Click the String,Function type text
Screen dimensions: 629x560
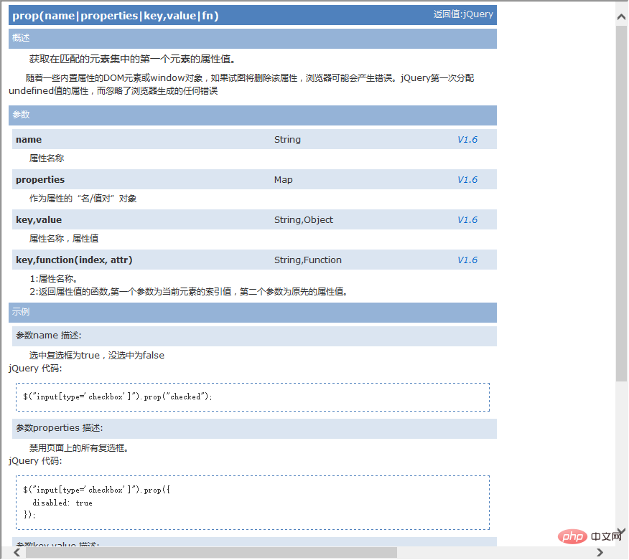pos(308,260)
